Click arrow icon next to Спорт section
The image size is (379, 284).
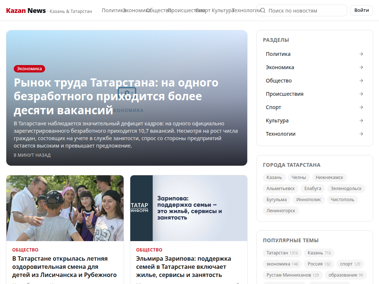pos(361,107)
